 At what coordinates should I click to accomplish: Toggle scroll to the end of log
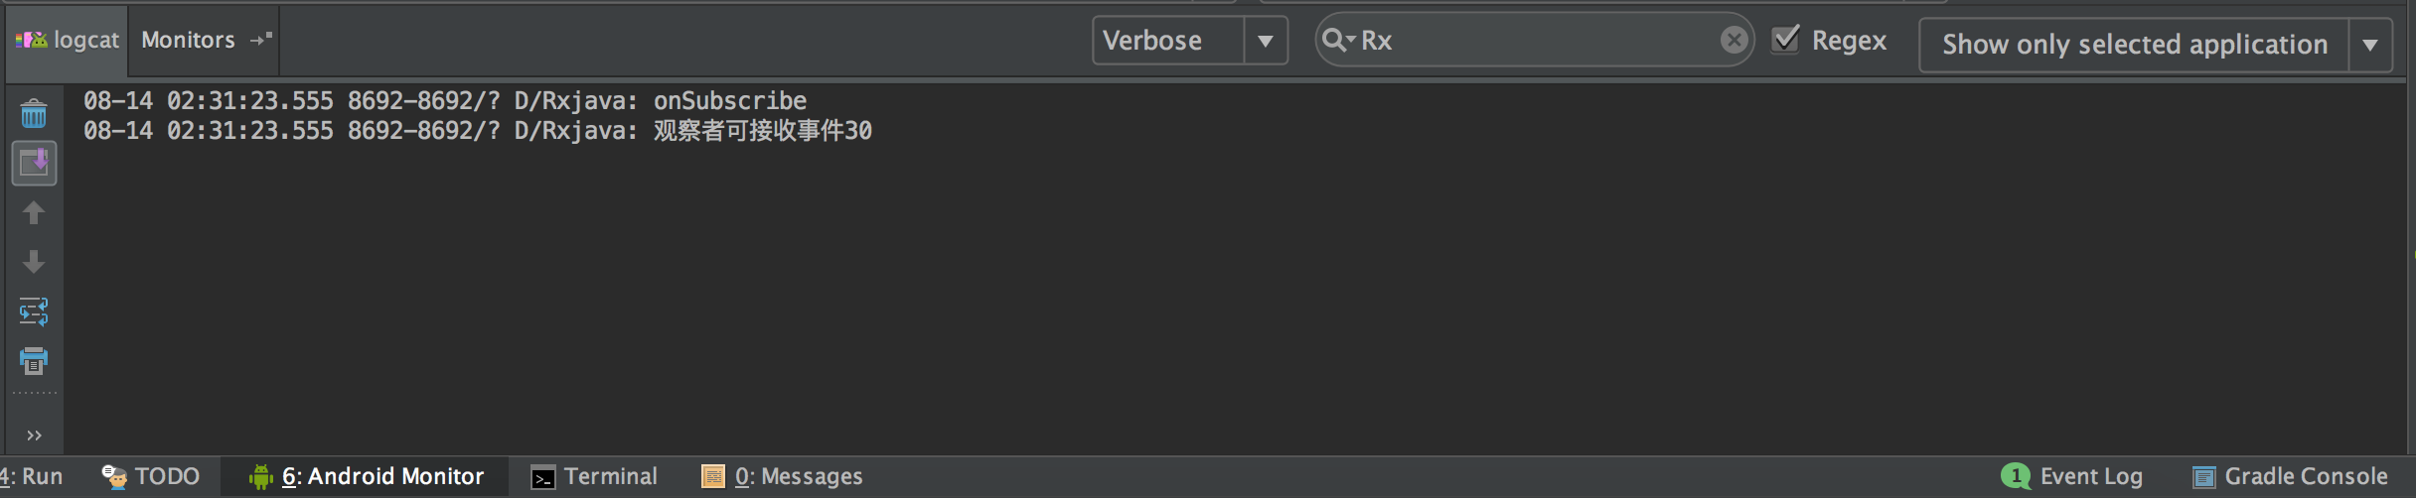click(x=34, y=163)
